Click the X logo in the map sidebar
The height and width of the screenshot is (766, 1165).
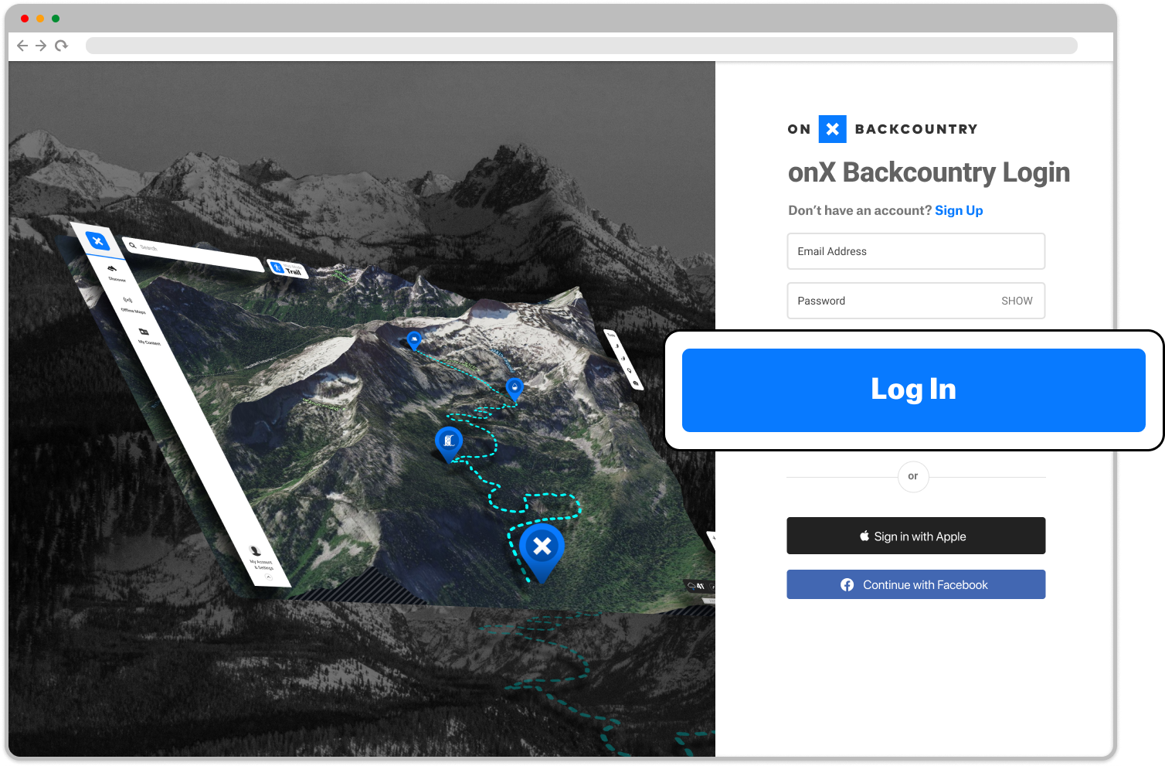point(97,241)
